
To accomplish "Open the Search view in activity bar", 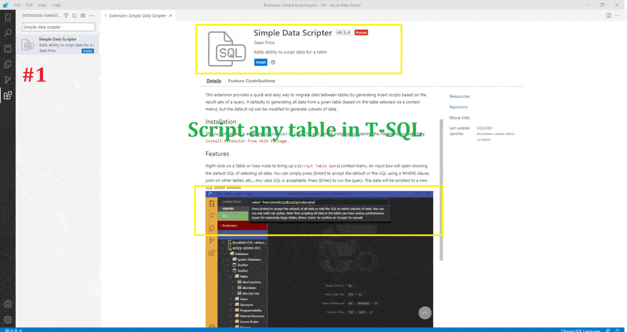I will [x=7, y=33].
